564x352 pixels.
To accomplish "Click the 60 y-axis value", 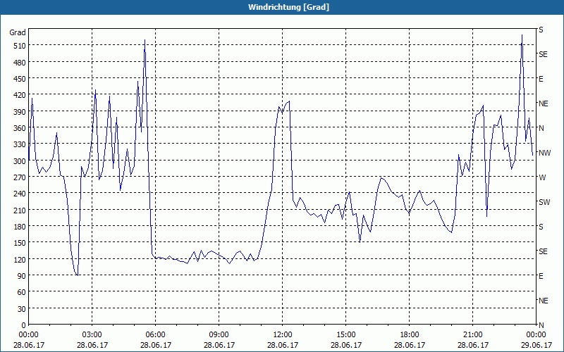I will click(22, 292).
